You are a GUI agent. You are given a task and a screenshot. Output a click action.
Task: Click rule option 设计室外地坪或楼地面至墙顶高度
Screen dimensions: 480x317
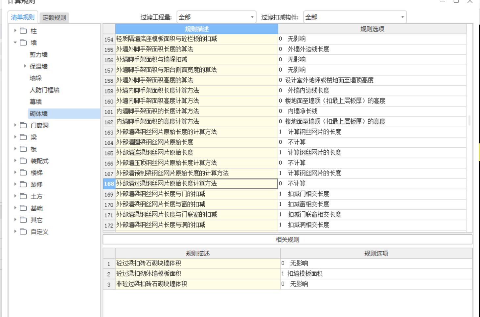coord(329,80)
